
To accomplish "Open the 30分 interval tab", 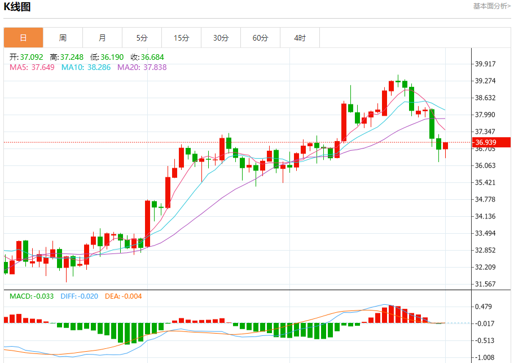I will pos(221,38).
